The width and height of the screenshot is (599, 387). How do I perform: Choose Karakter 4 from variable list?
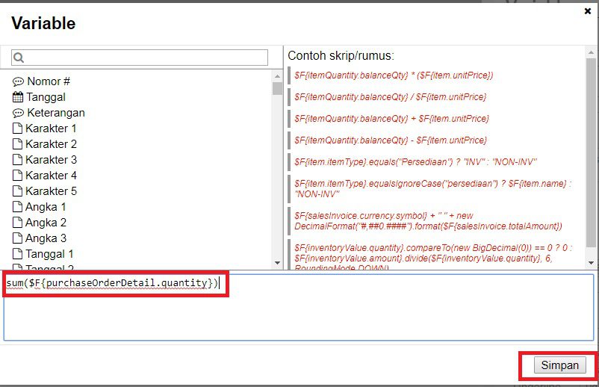pos(51,176)
